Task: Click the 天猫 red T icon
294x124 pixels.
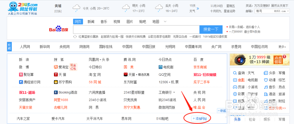Action: (x=56, y=75)
